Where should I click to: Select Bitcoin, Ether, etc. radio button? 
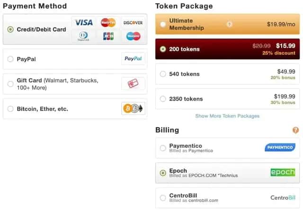tap(10, 109)
